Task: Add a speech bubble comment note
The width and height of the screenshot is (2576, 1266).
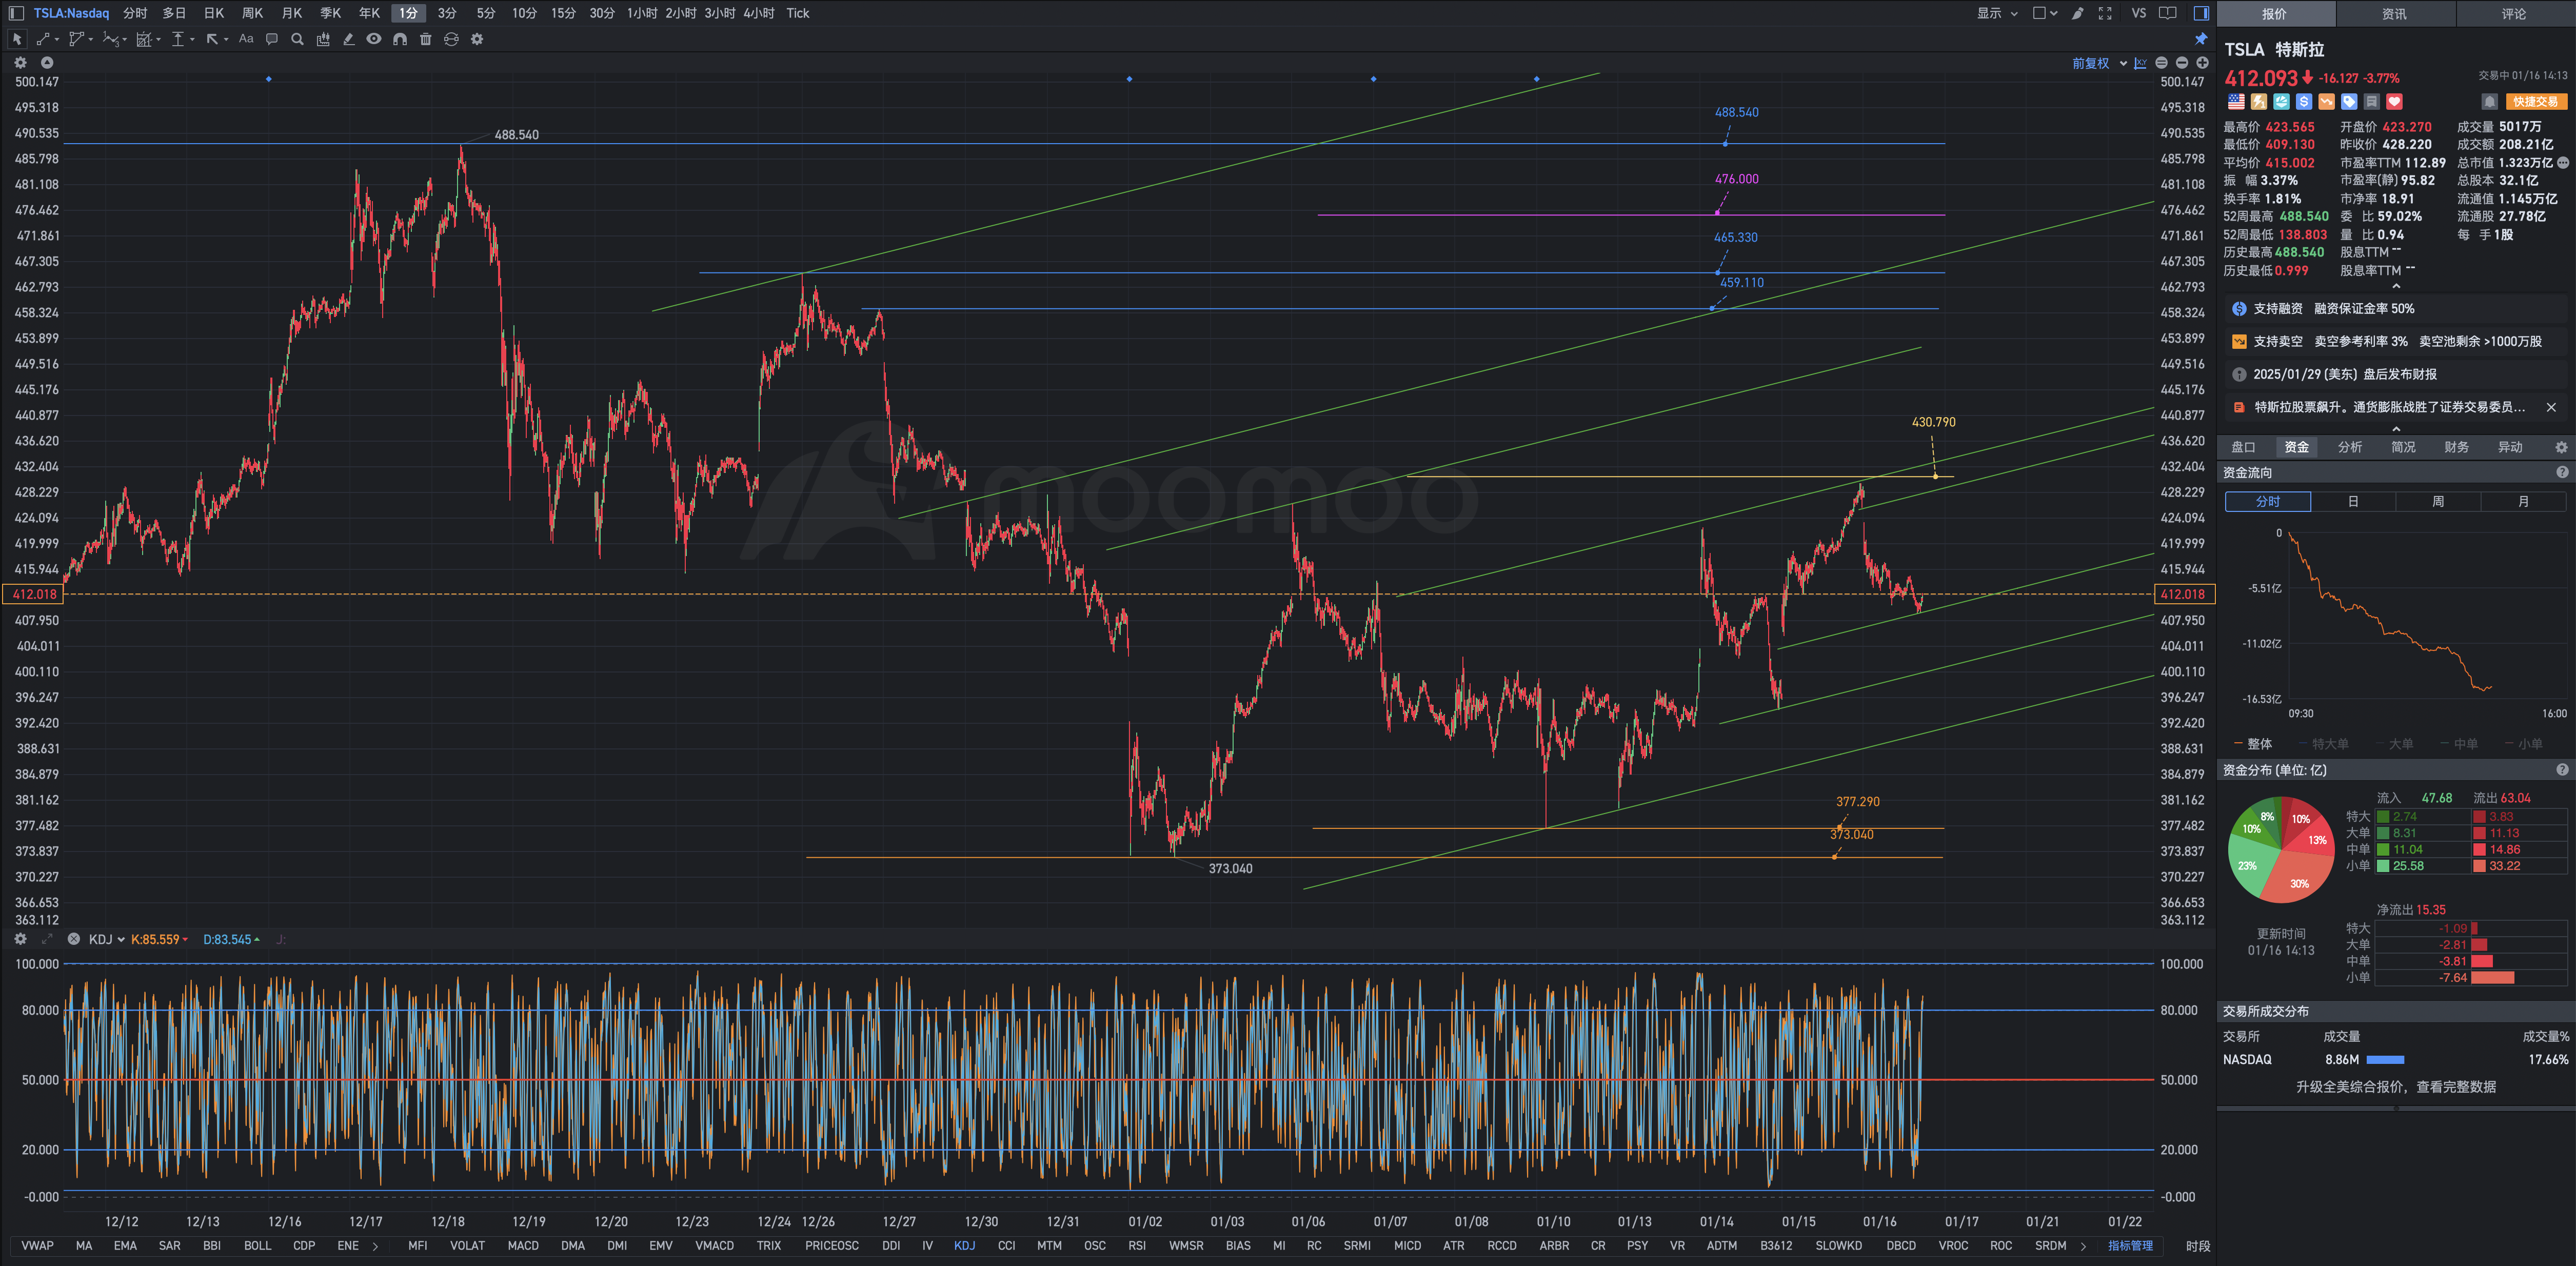Action: [x=271, y=39]
